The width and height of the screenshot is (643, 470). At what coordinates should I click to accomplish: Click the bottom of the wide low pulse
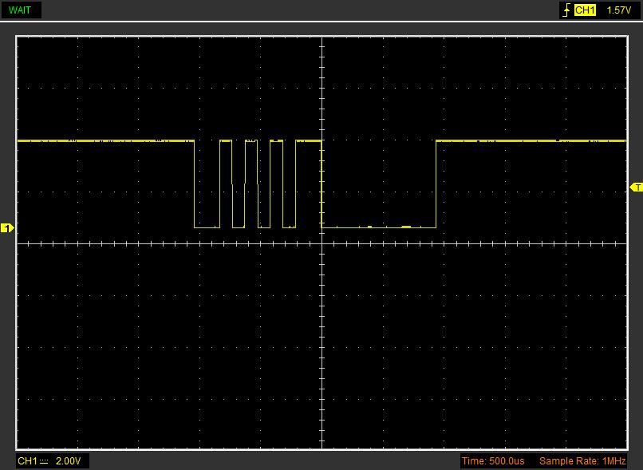379,227
